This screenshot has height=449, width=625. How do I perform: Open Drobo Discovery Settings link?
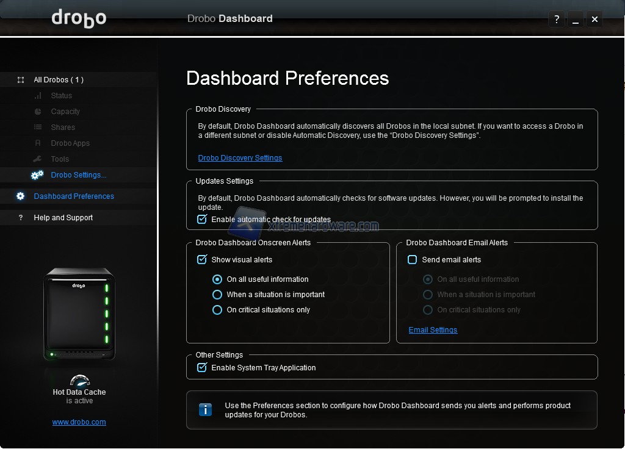point(240,158)
